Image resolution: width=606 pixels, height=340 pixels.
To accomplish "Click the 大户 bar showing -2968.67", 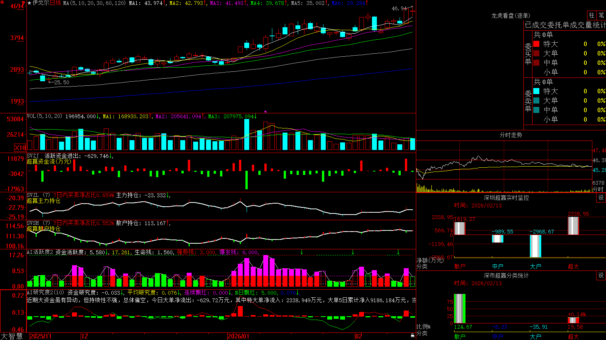I will point(535,246).
